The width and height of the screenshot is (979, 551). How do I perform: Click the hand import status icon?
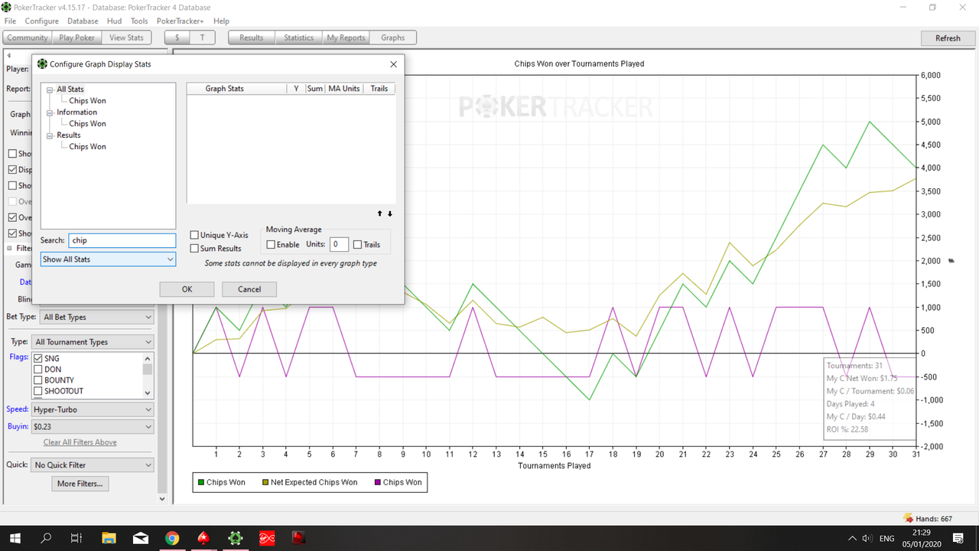click(908, 518)
